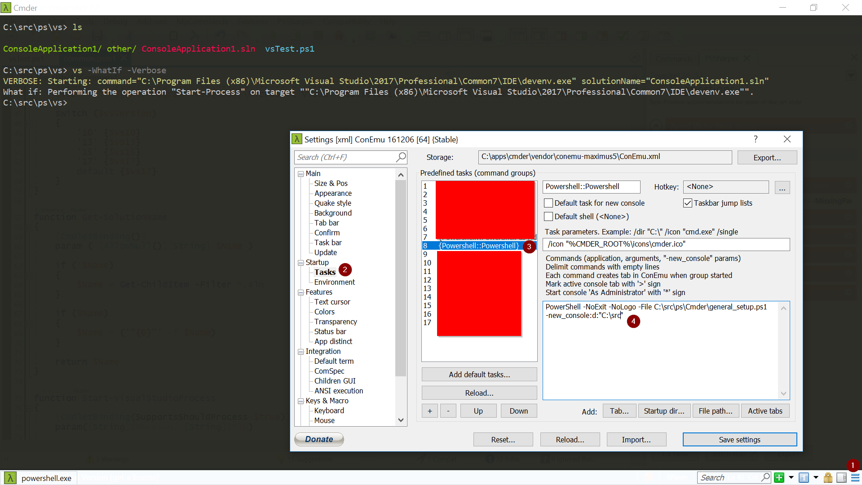Click the lambda icon in Settings title bar
The height and width of the screenshot is (485, 862).
pyautogui.click(x=297, y=139)
